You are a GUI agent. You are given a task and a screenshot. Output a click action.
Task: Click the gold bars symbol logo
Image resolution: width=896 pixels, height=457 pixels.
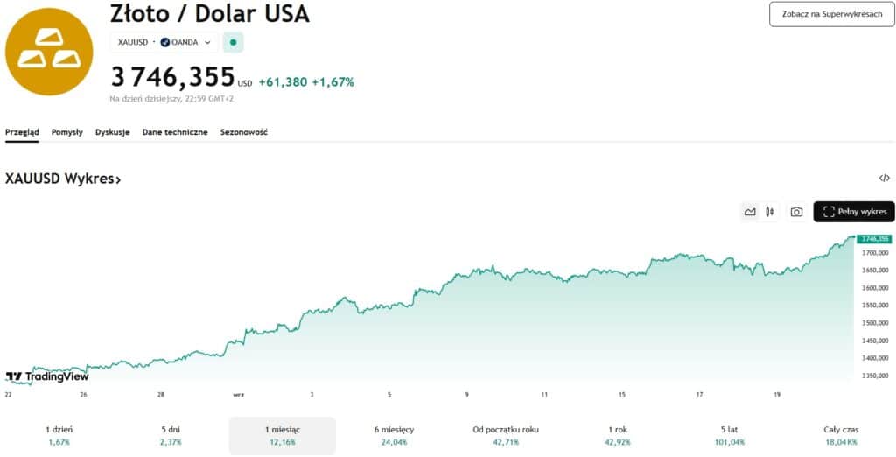click(x=49, y=50)
